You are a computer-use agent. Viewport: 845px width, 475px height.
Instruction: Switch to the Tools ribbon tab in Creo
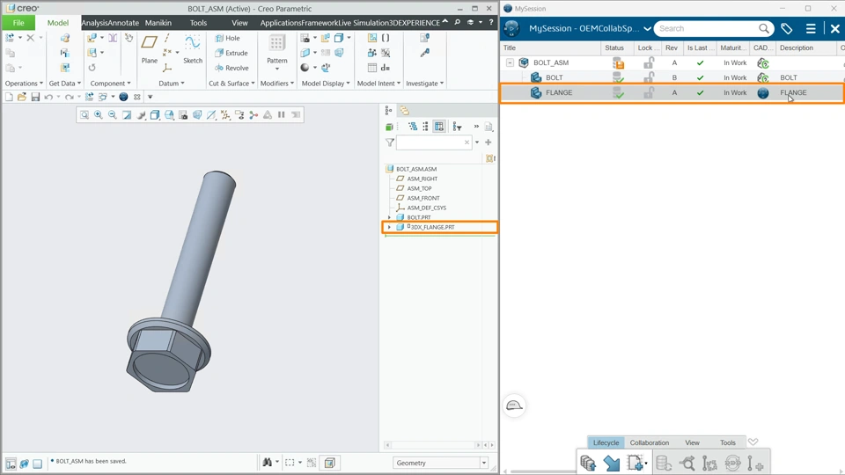pos(198,23)
